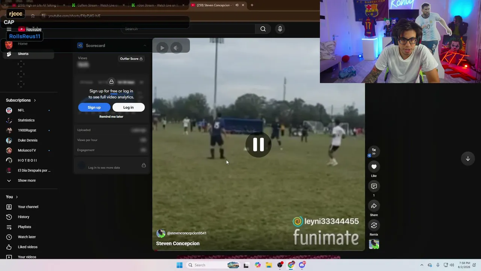Select the 'Steven Concepcion' video title text

(178, 244)
